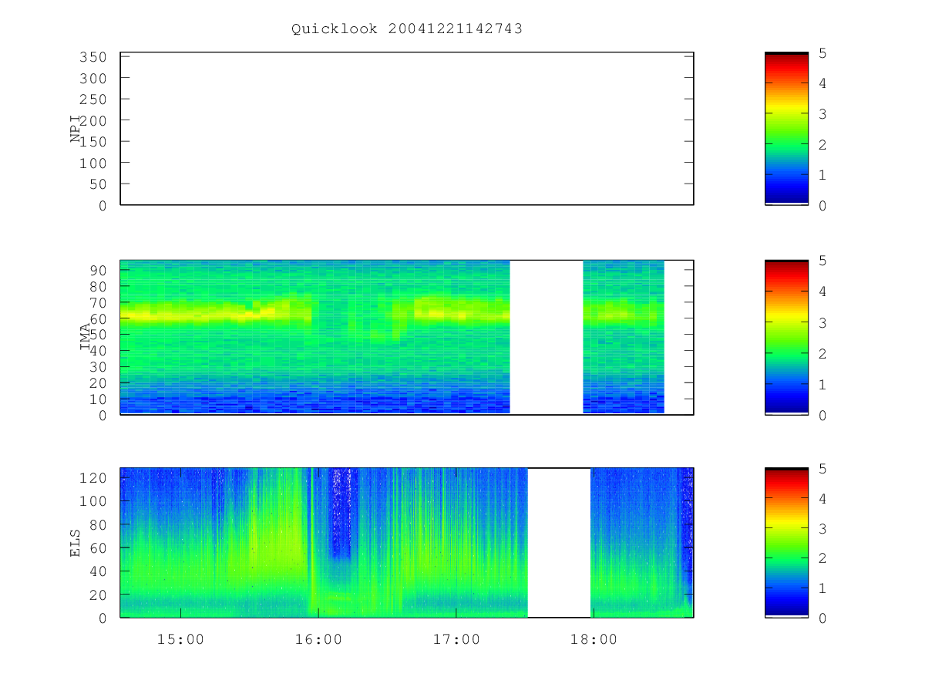
Task: Select the IMA data segment after the gap
Action: [624, 337]
